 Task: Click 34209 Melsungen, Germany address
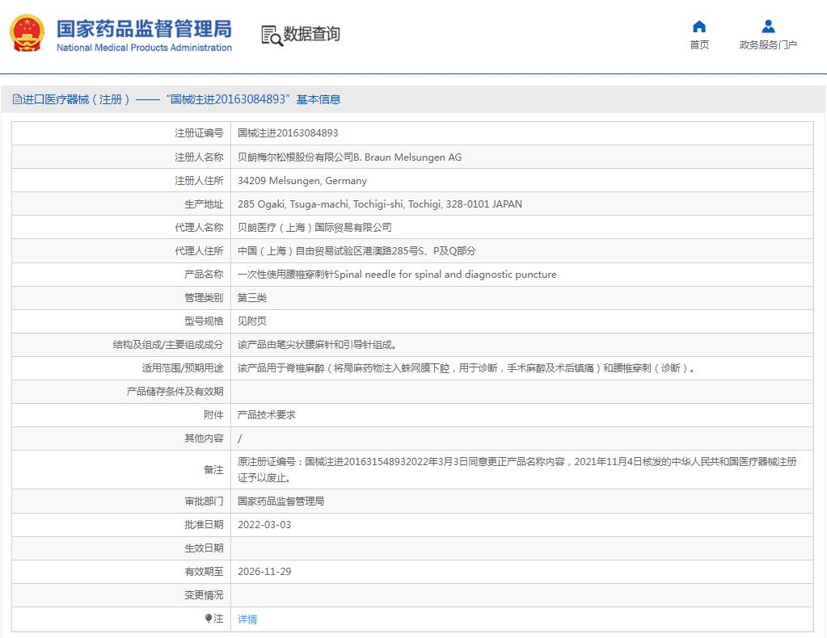(x=302, y=181)
